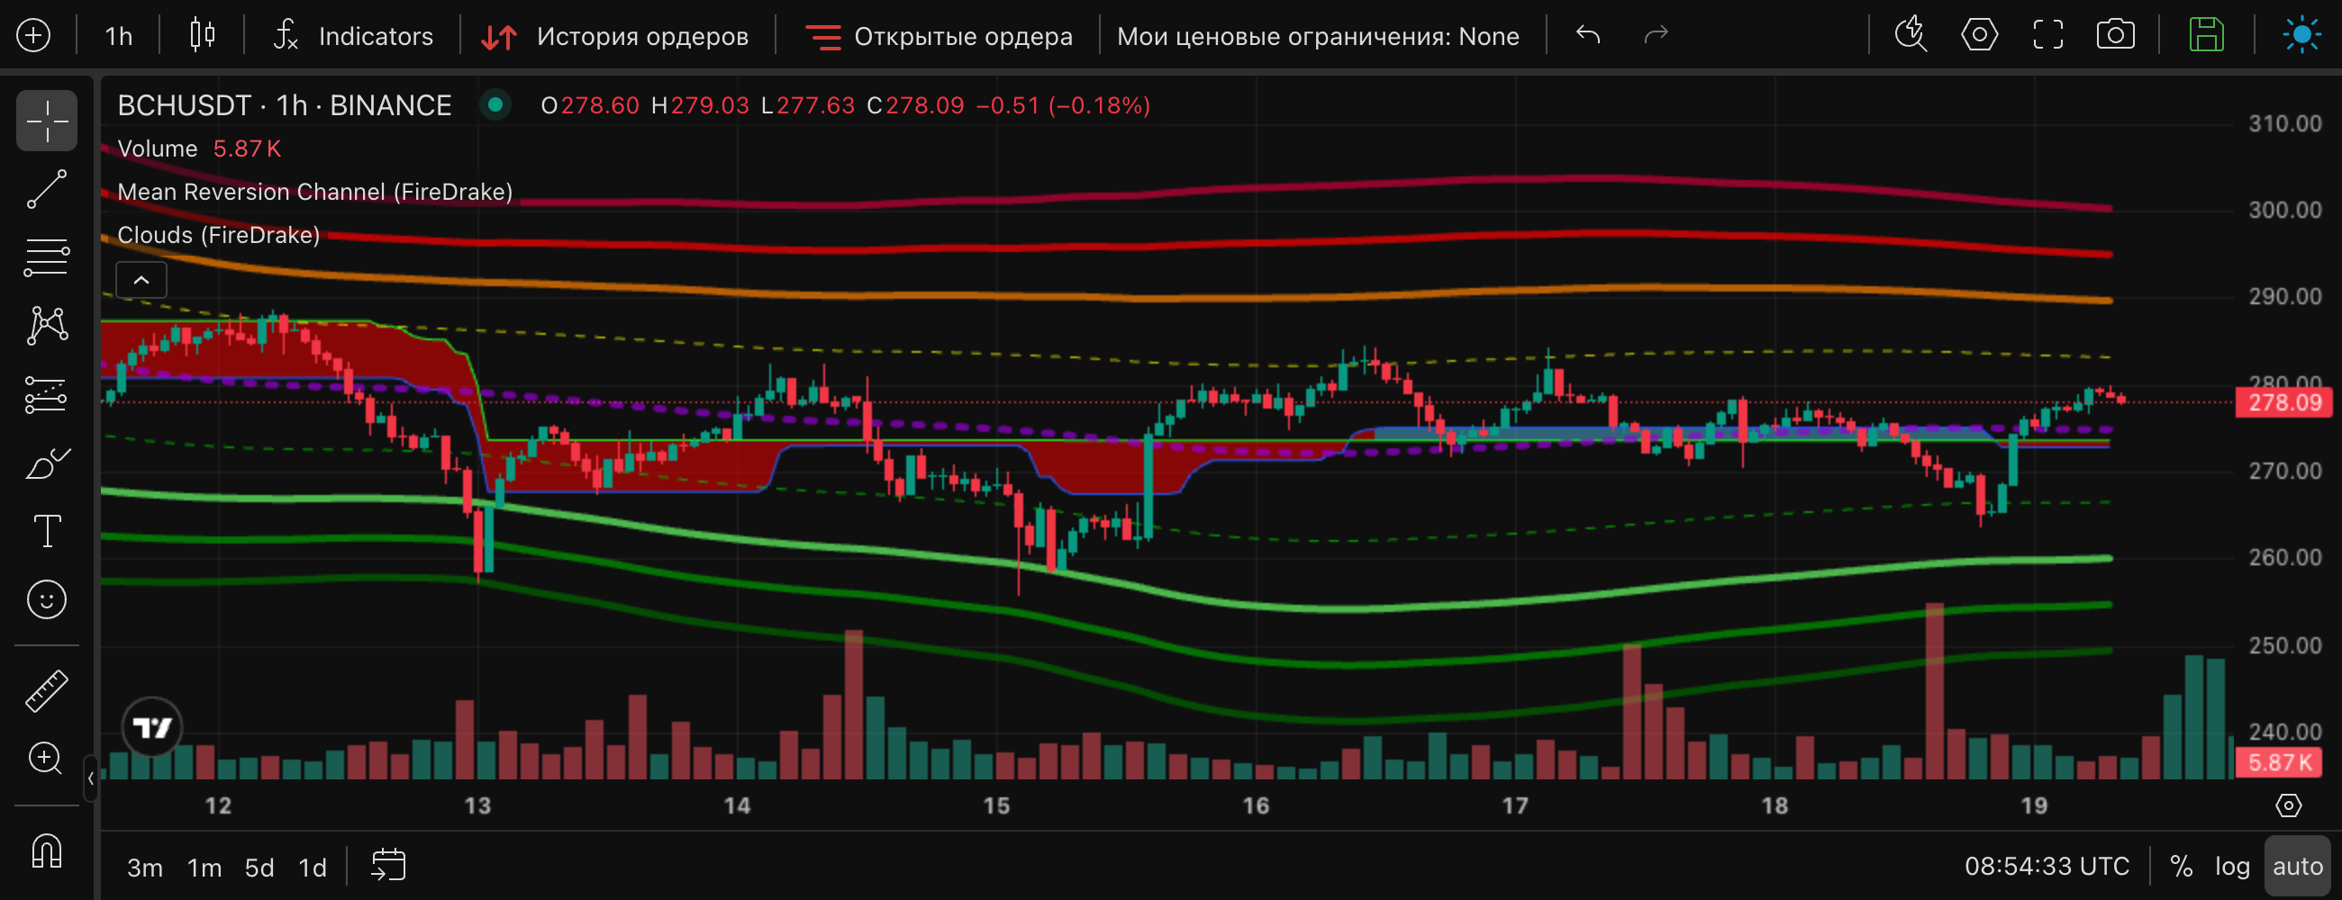Select the XABCD pattern tool

click(x=46, y=325)
